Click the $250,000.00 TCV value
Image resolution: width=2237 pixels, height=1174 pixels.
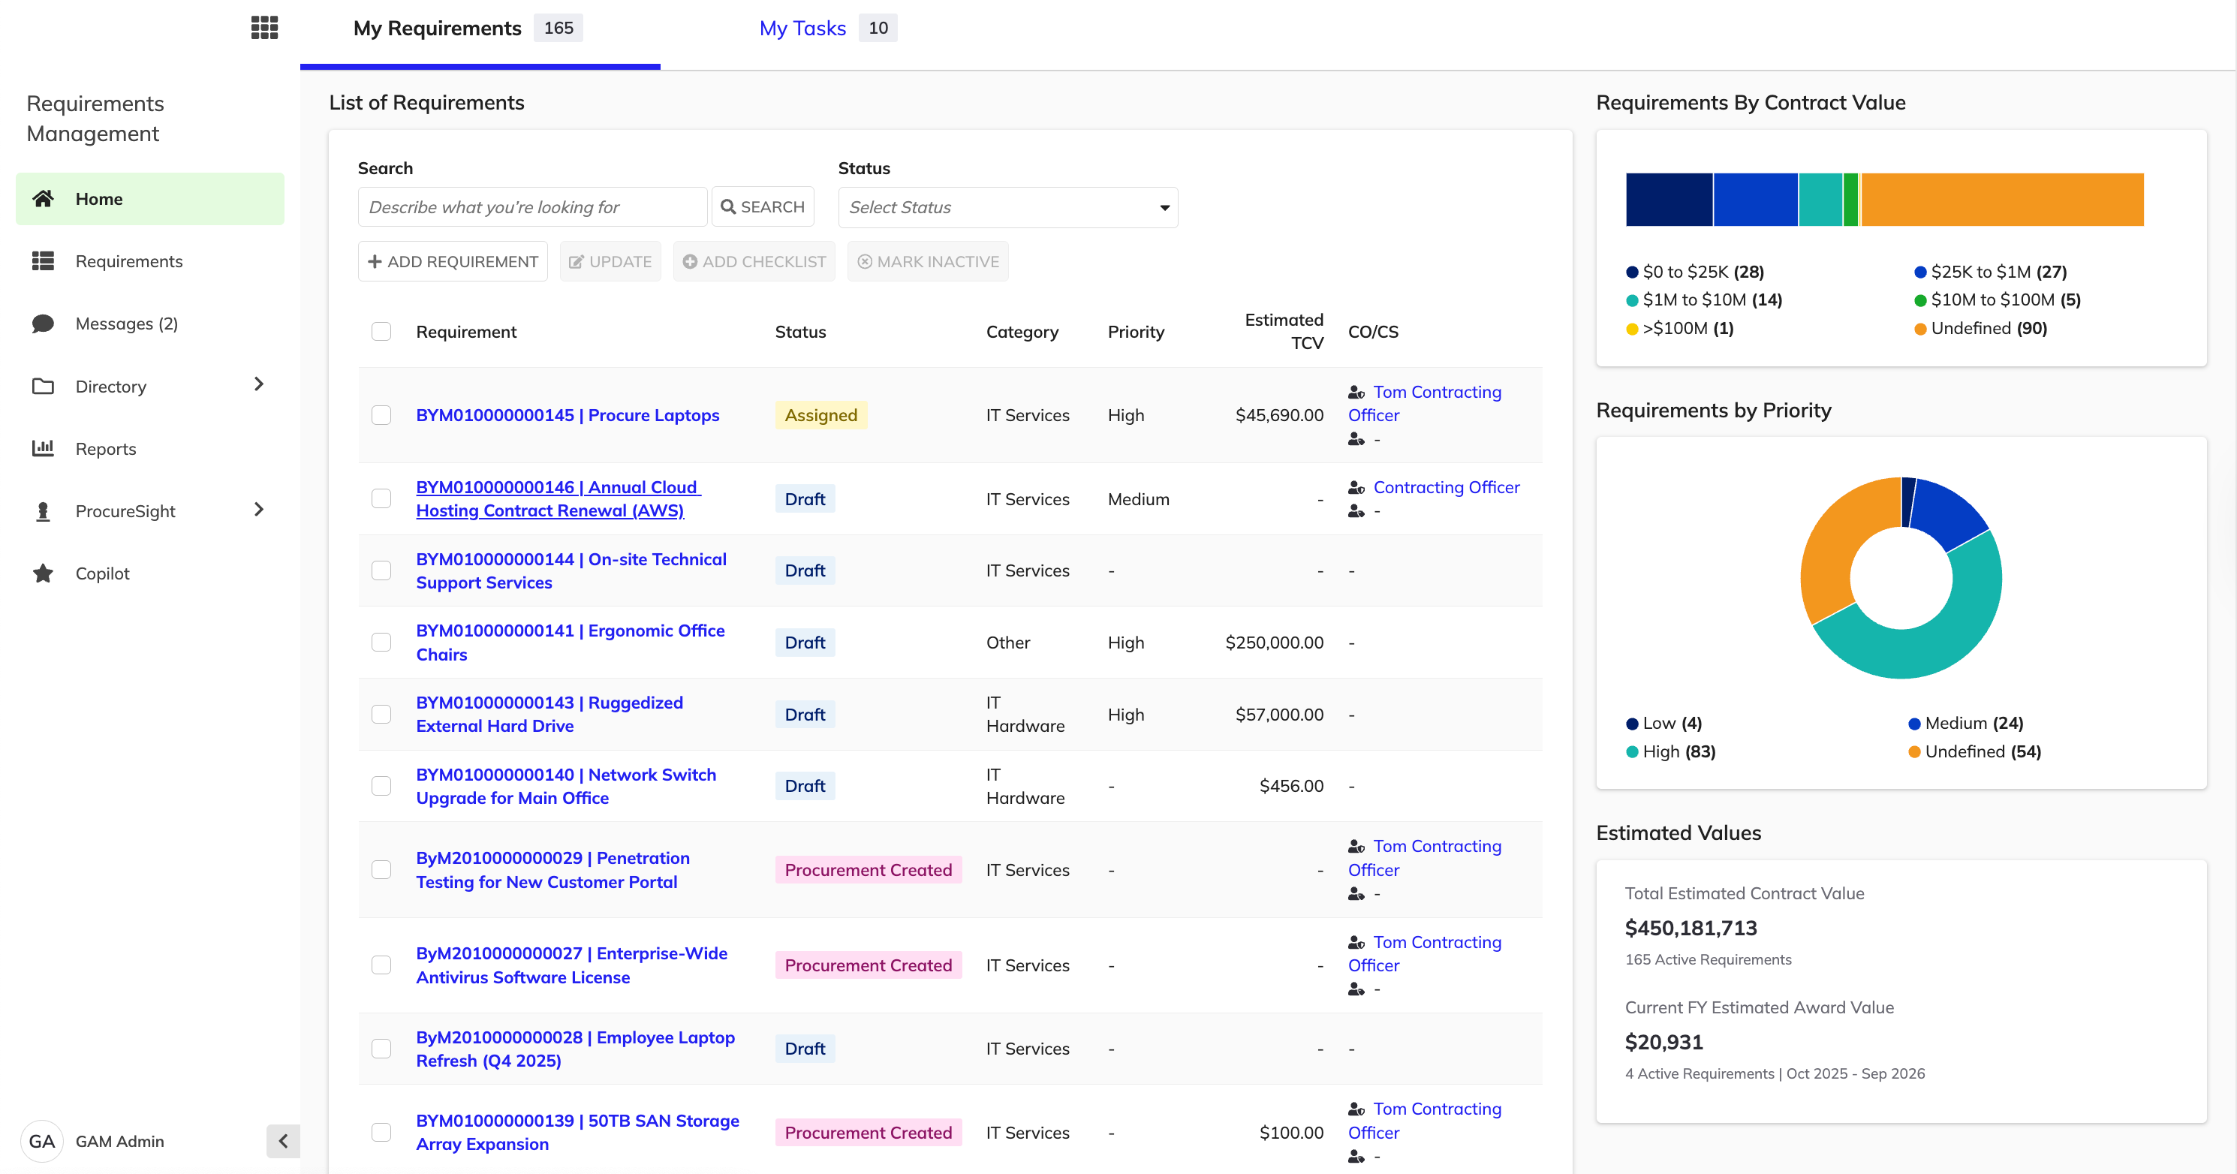point(1274,643)
